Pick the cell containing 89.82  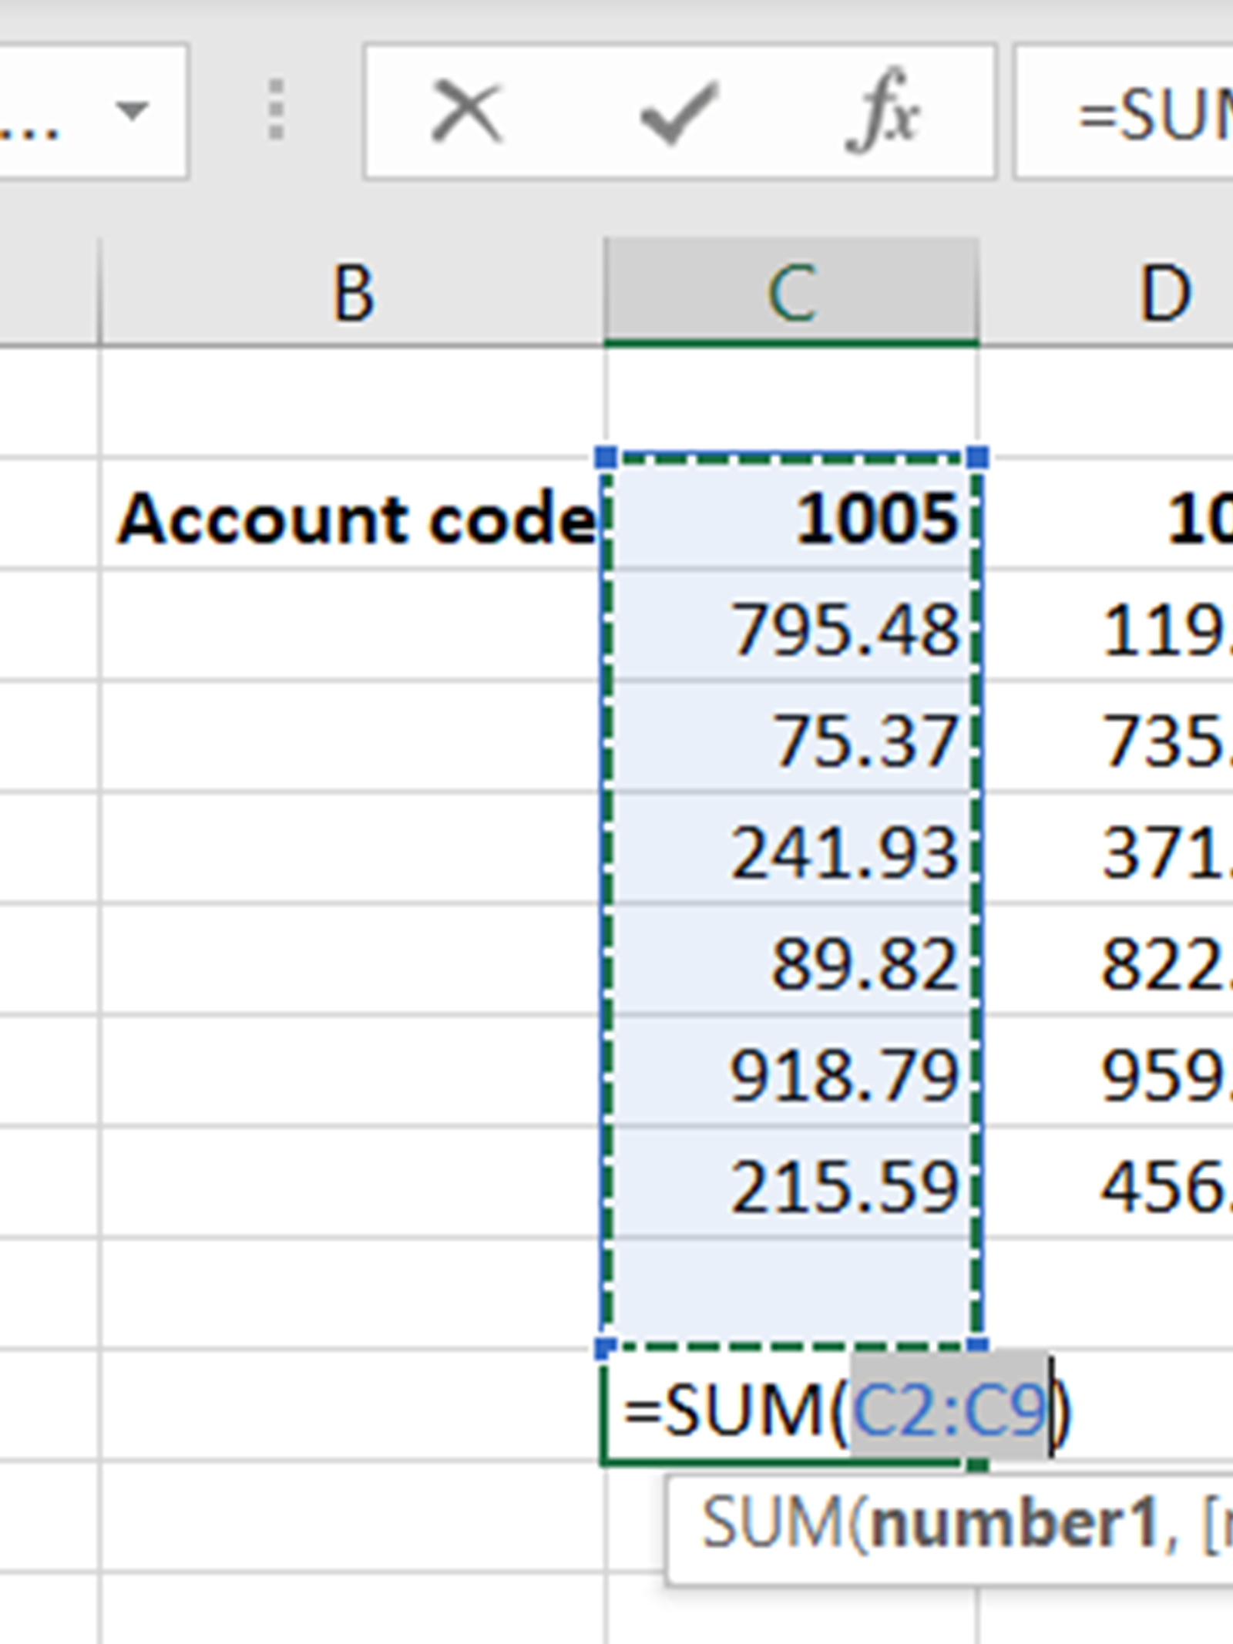pyautogui.click(x=791, y=963)
